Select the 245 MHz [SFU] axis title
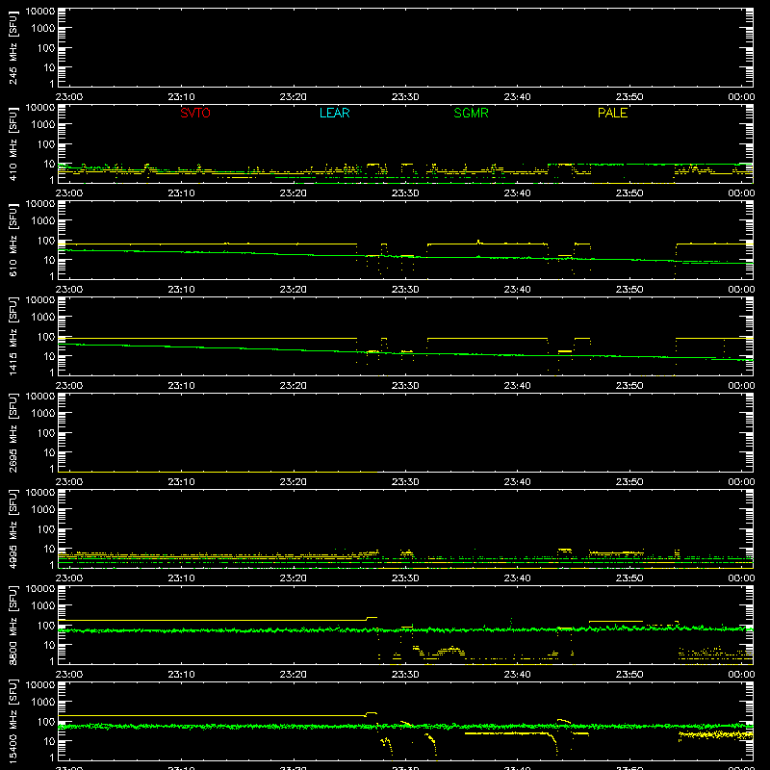The image size is (770, 770). click(13, 47)
